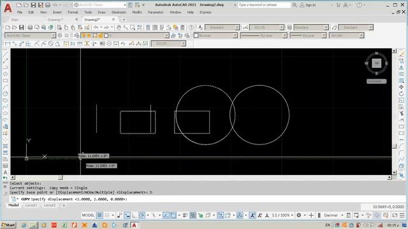Image resolution: width=408 pixels, height=229 pixels.
Task: Click the search magnifier icon in the title bar
Action: 295,5
